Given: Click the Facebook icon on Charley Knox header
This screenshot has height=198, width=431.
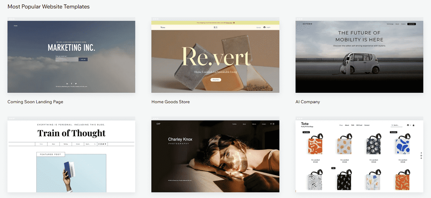Looking at the screenshot, I should click(x=271, y=124).
